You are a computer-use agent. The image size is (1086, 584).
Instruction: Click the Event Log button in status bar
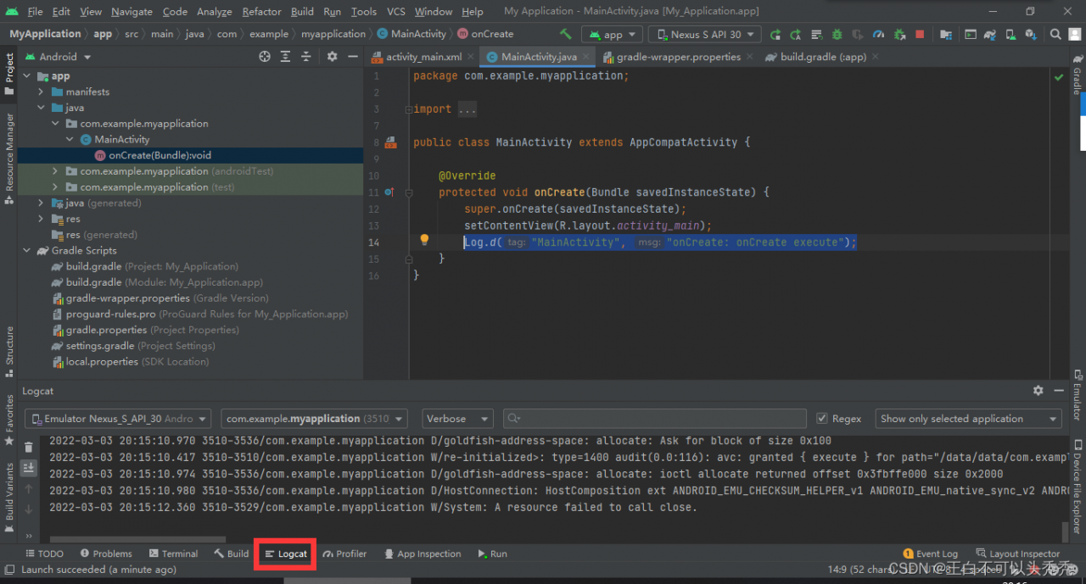pos(931,553)
